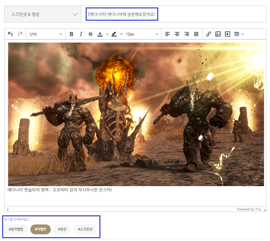Viewport: 270px width, 241px height.
Task: Apply highlight background color
Action: click(114, 34)
